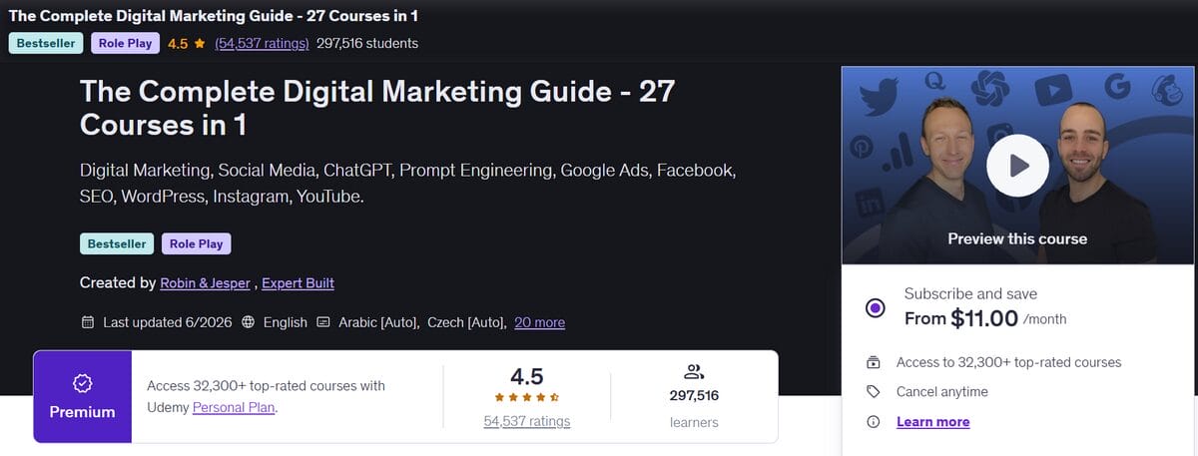
Task: Click the Role Play badge under course description
Action: [196, 243]
